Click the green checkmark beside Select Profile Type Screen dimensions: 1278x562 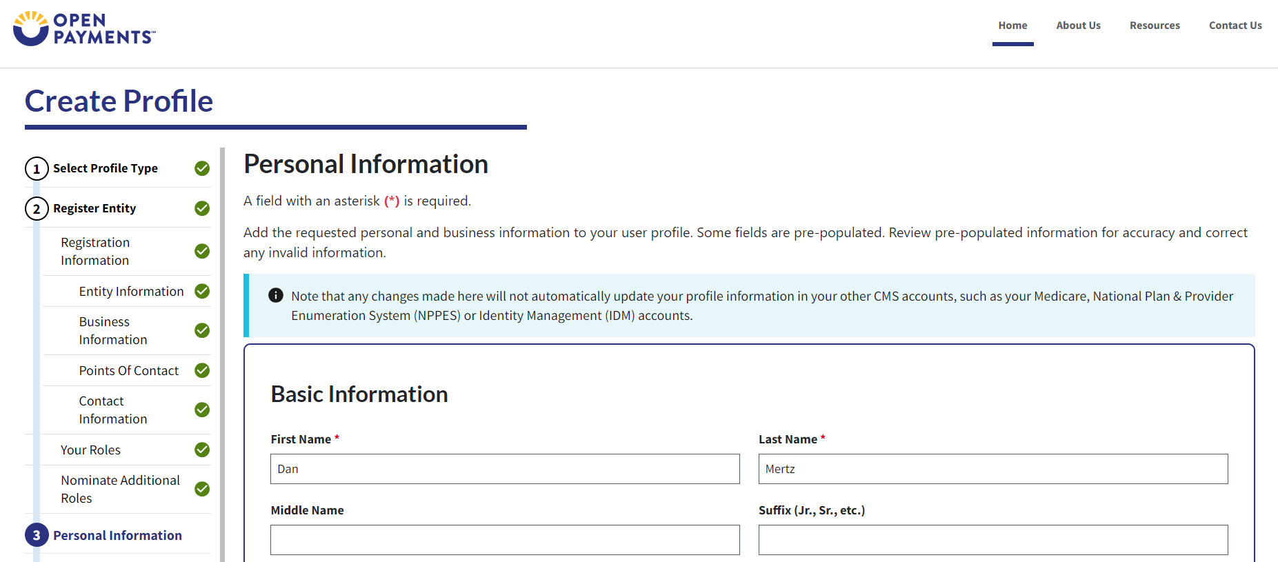tap(202, 168)
